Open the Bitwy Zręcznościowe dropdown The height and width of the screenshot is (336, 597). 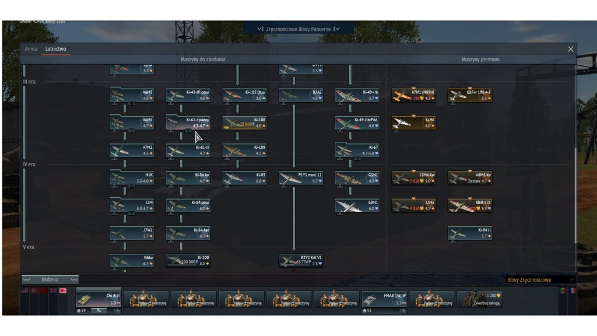pos(540,280)
